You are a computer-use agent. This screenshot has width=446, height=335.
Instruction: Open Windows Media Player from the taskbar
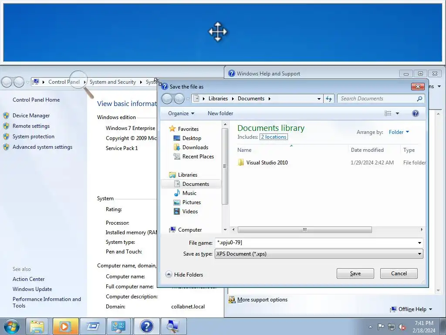pos(65,326)
